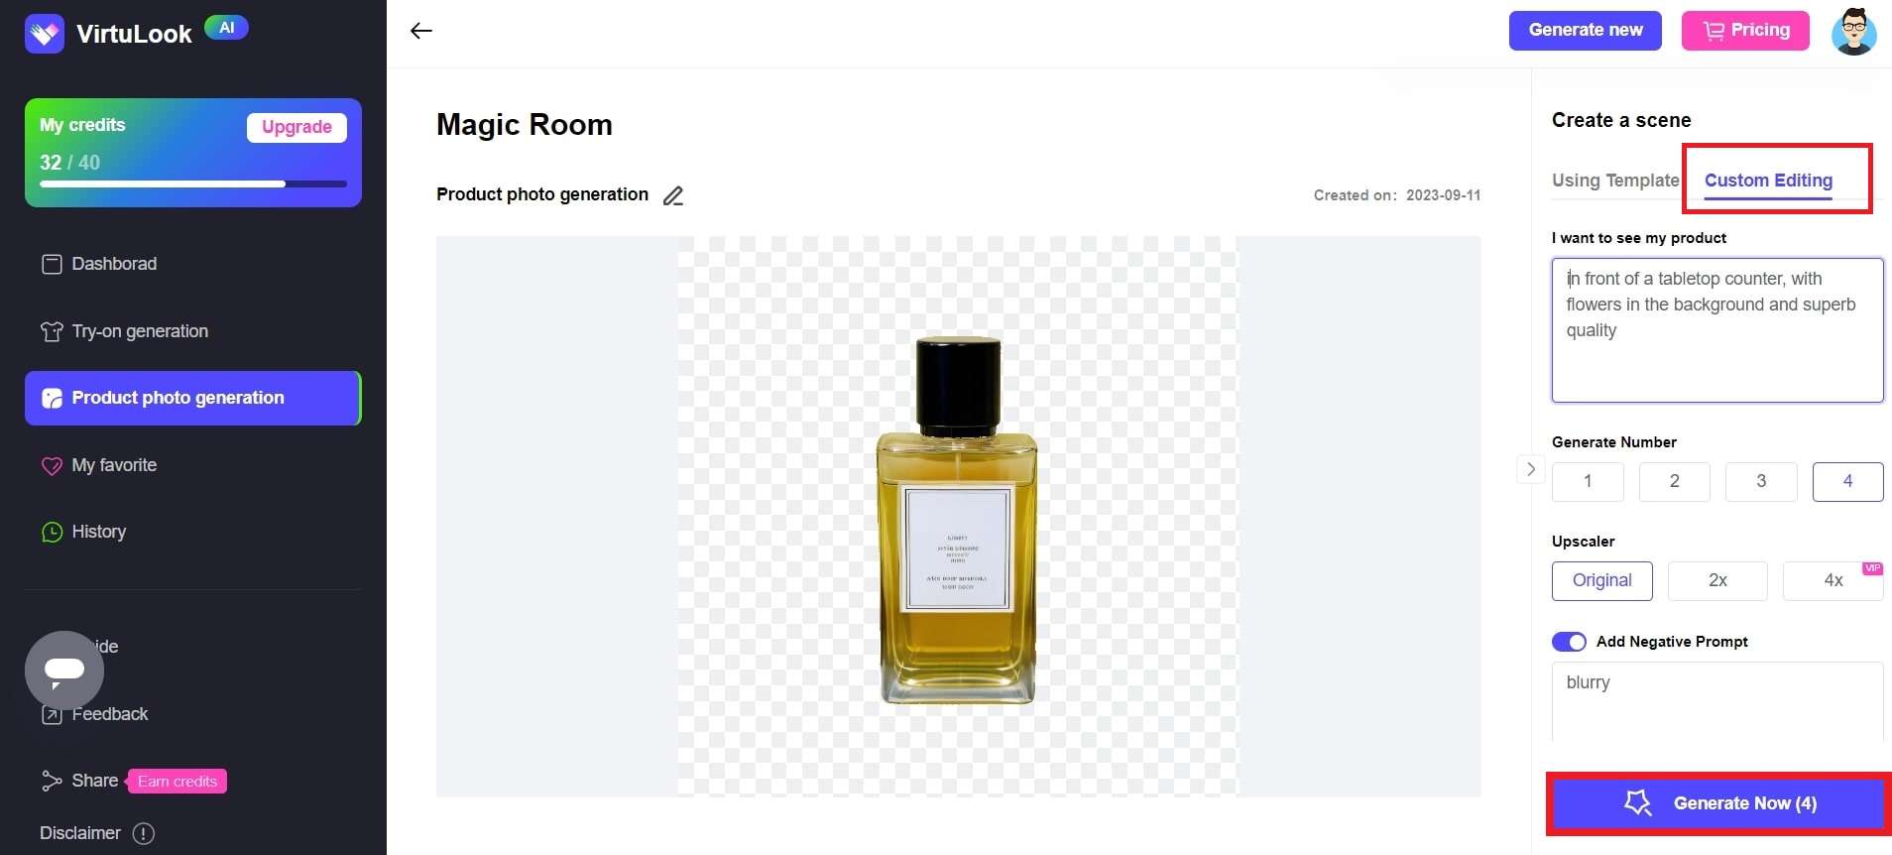1892x855 pixels.
Task: Toggle the Add Negative Prompt switch
Action: click(x=1569, y=642)
